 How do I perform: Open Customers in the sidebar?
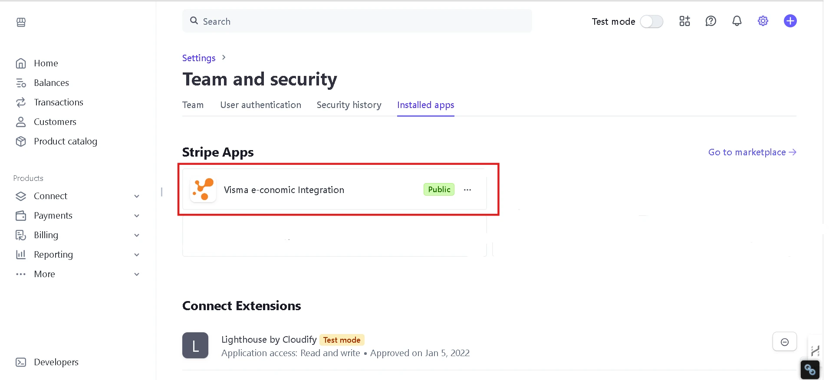55,122
